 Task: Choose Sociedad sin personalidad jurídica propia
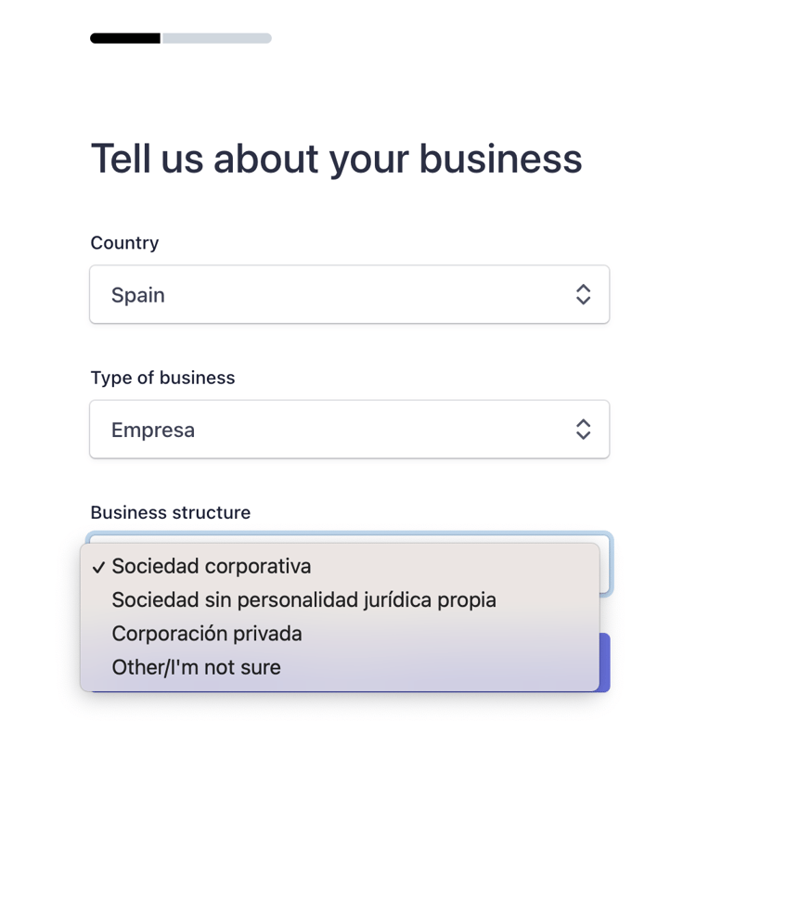point(303,600)
